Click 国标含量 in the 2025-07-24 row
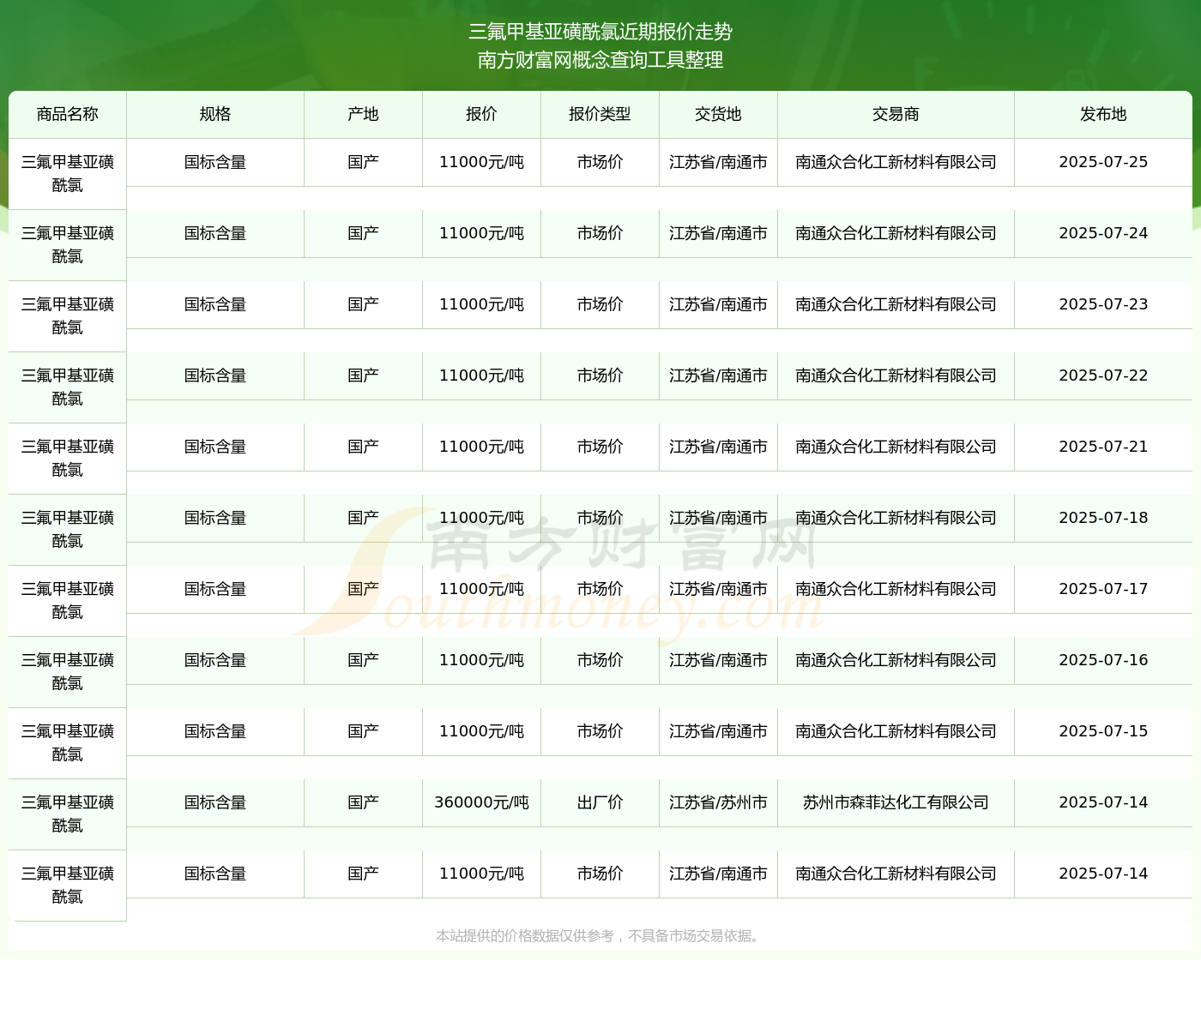The image size is (1201, 1033). click(x=215, y=233)
